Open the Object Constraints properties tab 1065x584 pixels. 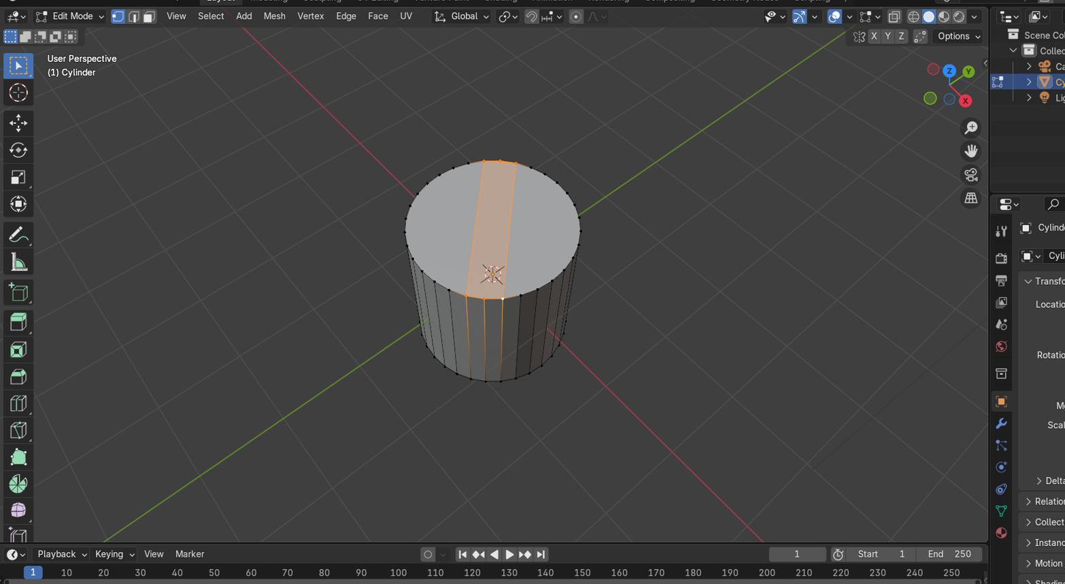point(1001,489)
